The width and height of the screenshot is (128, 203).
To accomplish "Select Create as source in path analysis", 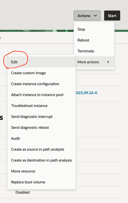I will click(x=41, y=149).
